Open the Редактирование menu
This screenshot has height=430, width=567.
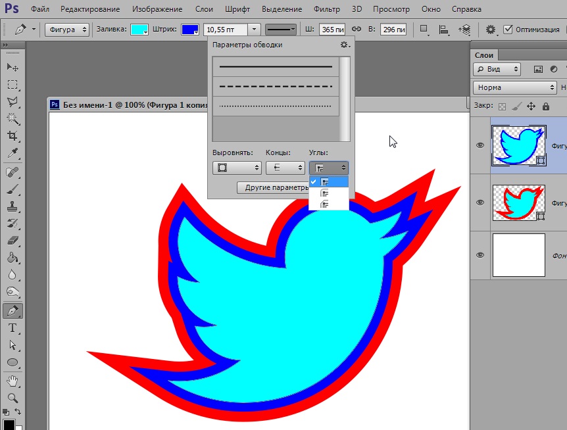click(x=90, y=9)
